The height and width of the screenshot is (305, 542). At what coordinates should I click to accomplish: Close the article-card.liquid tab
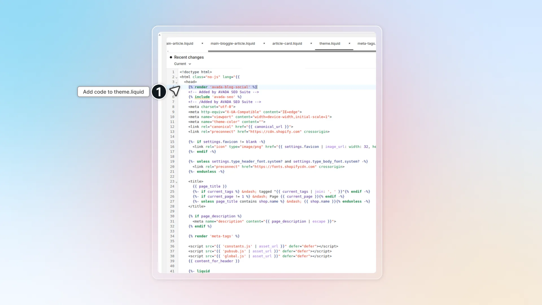(311, 43)
